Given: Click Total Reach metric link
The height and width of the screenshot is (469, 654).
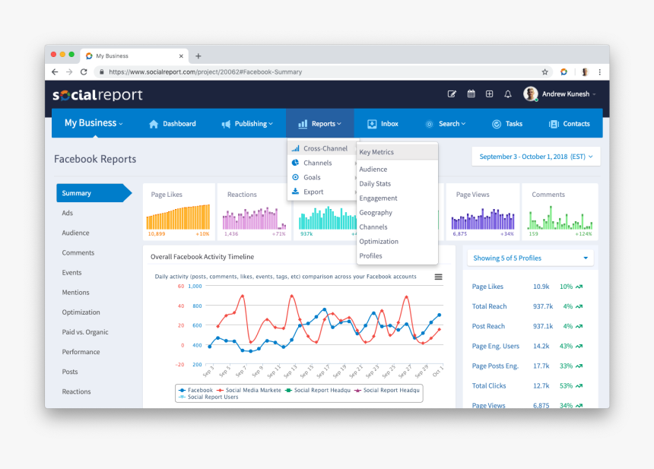Looking at the screenshot, I should pyautogui.click(x=489, y=306).
